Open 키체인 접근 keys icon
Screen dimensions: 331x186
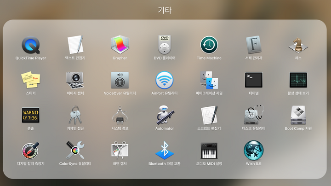75,115
